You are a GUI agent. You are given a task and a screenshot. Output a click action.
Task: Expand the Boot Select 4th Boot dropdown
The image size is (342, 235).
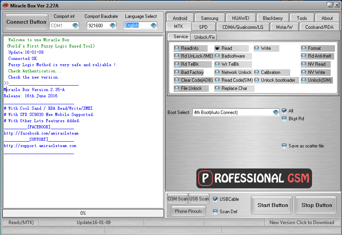[x=276, y=112]
